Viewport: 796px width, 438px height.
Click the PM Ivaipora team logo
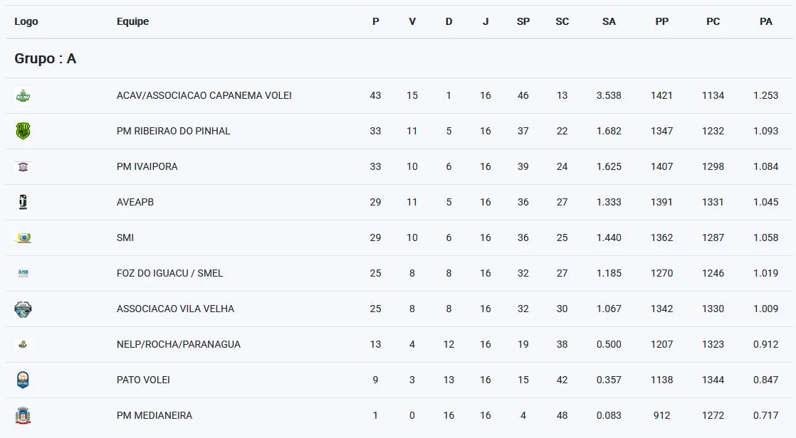click(23, 167)
